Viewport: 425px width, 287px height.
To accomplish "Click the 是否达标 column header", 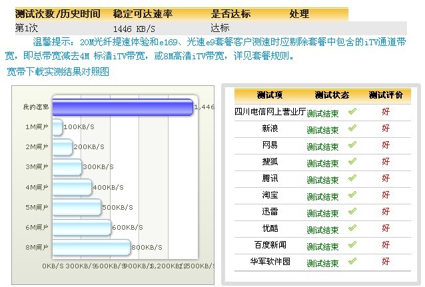I will coord(230,14).
